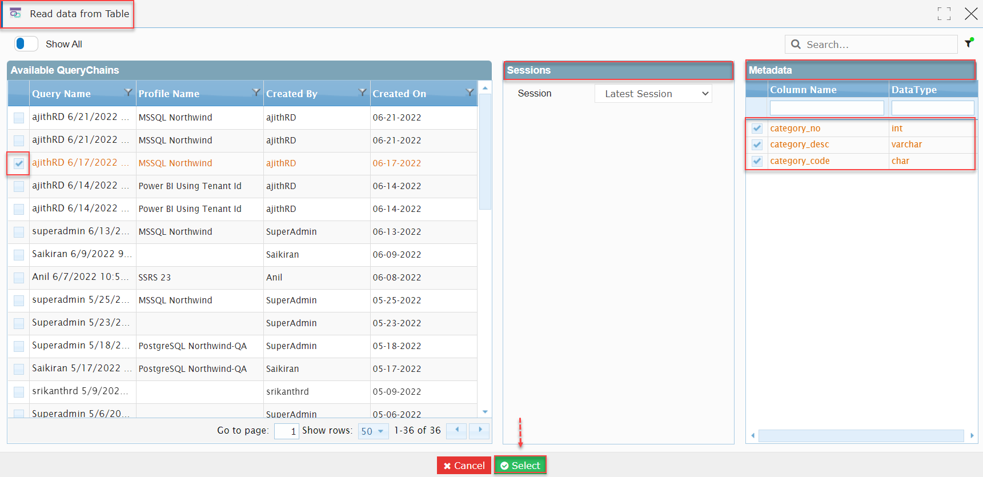Open the Query Name column filter
This screenshot has height=477, width=983.
[x=128, y=92]
